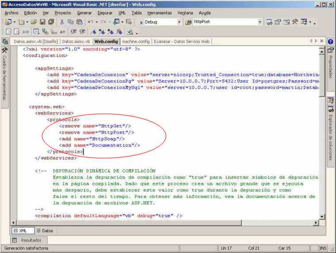Go to next bookmark flag icon
The image size is (336, 253).
click(102, 32)
